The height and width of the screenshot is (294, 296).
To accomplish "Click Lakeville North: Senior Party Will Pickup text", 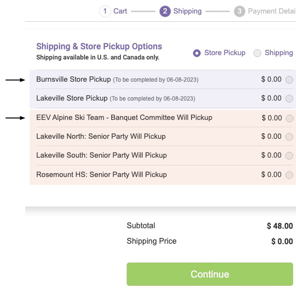I will tap(101, 136).
